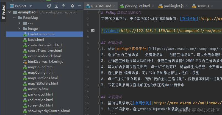The image size is (222, 115).
Task: Click the Select Opened File locate icon
Action: pos(49,6)
